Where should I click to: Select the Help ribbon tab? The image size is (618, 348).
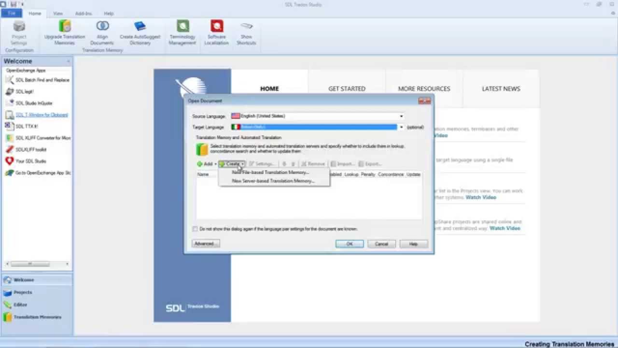point(109,14)
